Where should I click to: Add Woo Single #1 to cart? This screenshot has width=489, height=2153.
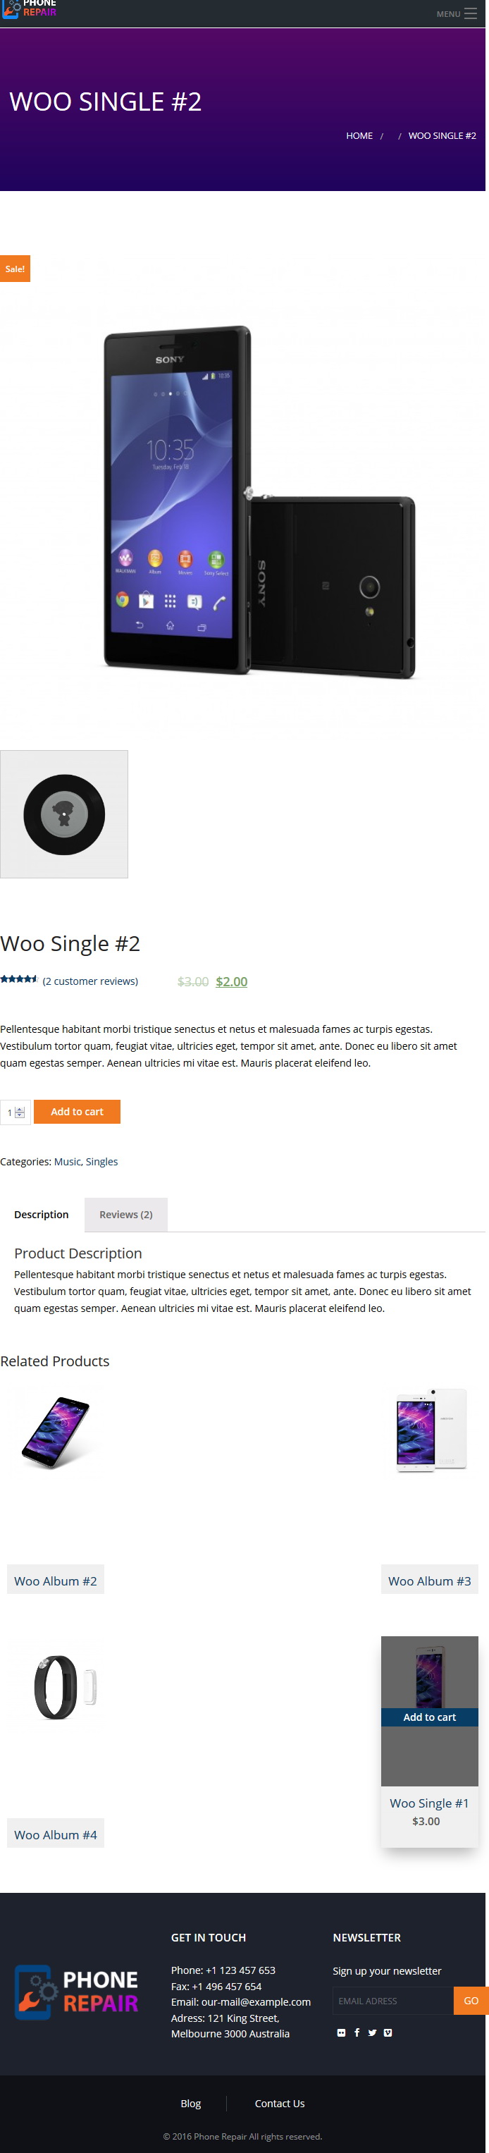[x=430, y=1717]
